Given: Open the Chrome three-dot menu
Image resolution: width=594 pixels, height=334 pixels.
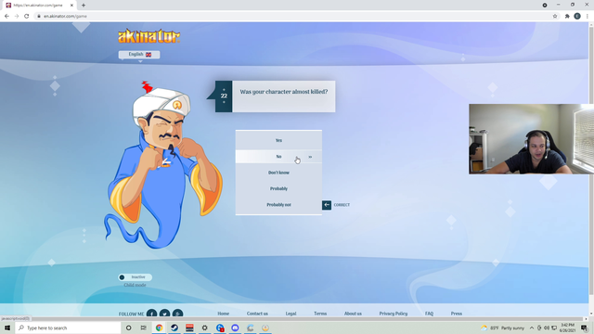Looking at the screenshot, I should tap(588, 17).
